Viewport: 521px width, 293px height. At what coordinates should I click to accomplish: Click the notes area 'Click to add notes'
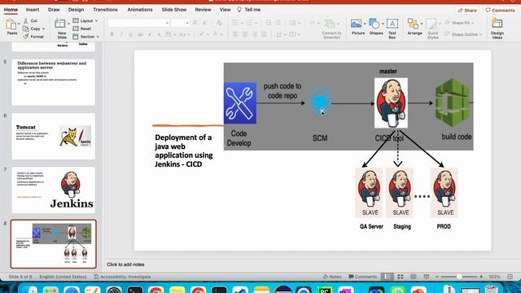125,265
